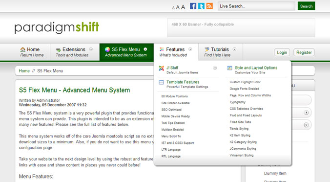The height and width of the screenshot is (182, 330).
Task: Open JComments Styling link
Action: click(x=243, y=149)
